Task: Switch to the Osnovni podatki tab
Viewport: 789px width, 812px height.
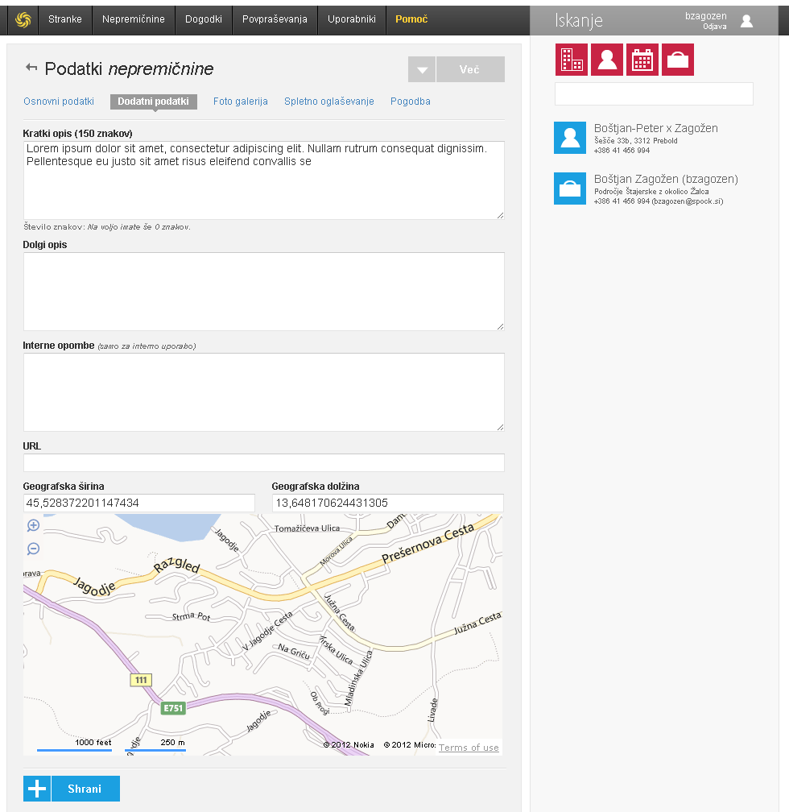Action: [x=59, y=101]
